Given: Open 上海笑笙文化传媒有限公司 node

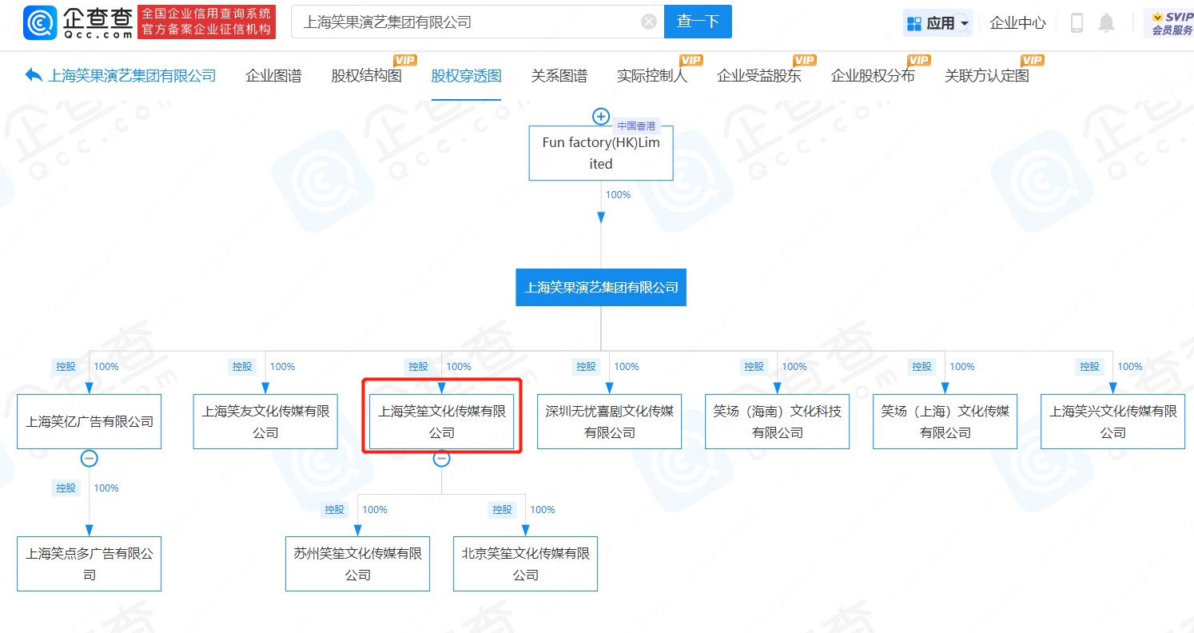Looking at the screenshot, I should (x=441, y=421).
